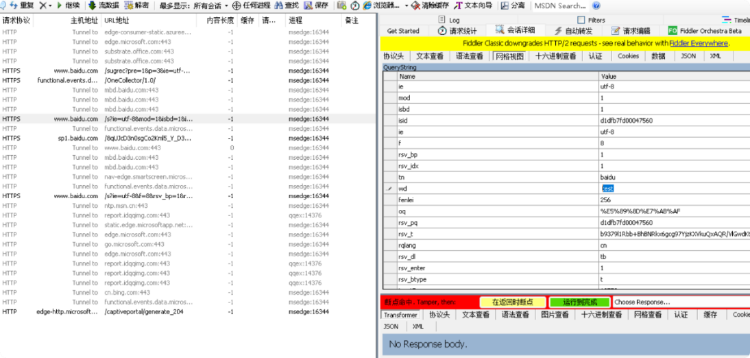Image resolution: width=750 pixels, height=358 pixels.
Task: Select the /sugrec?pre=1 baidu session
Action: click(x=188, y=71)
